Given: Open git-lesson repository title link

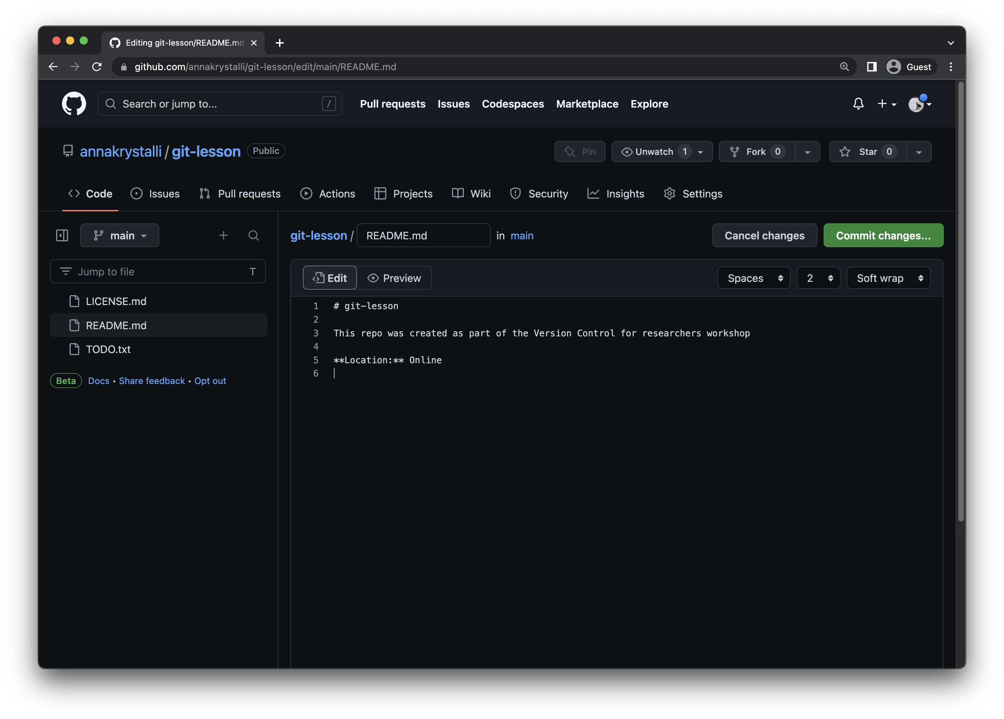Looking at the screenshot, I should 206,151.
